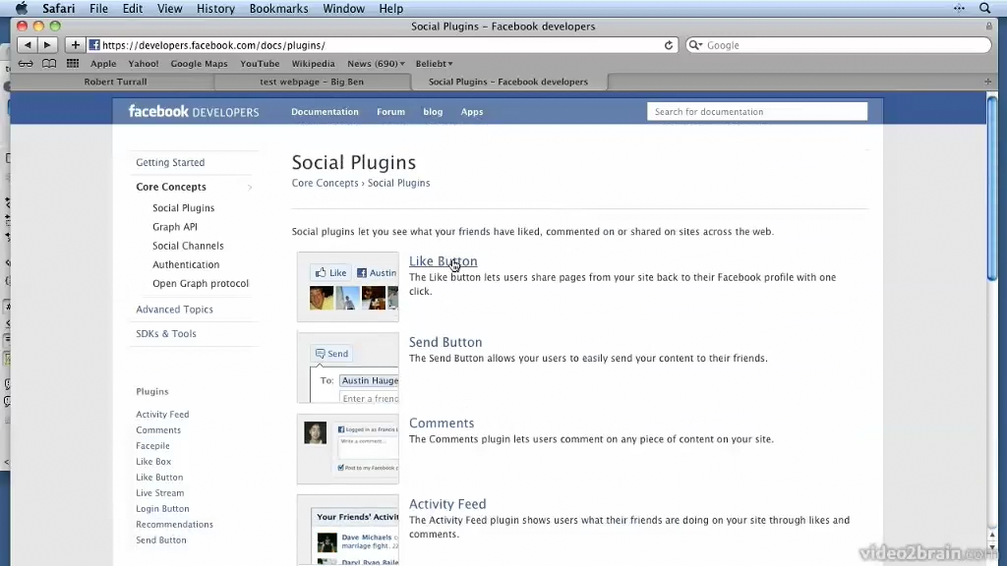Viewport: 1007px width, 566px height.
Task: Open Login Button in Plugins list
Action: click(x=162, y=508)
